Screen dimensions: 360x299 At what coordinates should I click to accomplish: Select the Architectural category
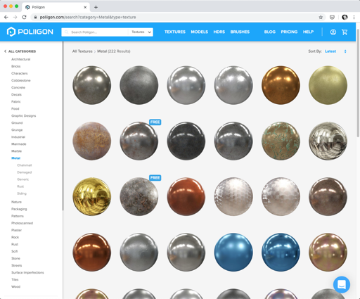21,59
